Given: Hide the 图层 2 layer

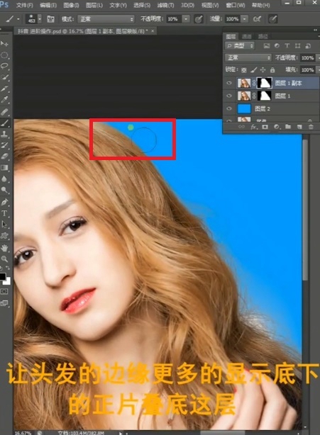Looking at the screenshot, I should 229,108.
